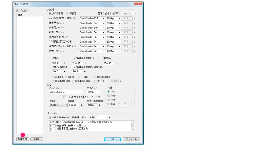253x146 pixels.
Task: Click the 新規作成 button
Action: coord(22,139)
